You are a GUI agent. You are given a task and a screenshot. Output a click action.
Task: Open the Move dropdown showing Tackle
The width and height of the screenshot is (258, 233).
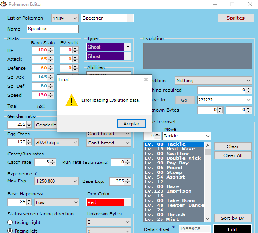pyautogui.click(x=207, y=136)
